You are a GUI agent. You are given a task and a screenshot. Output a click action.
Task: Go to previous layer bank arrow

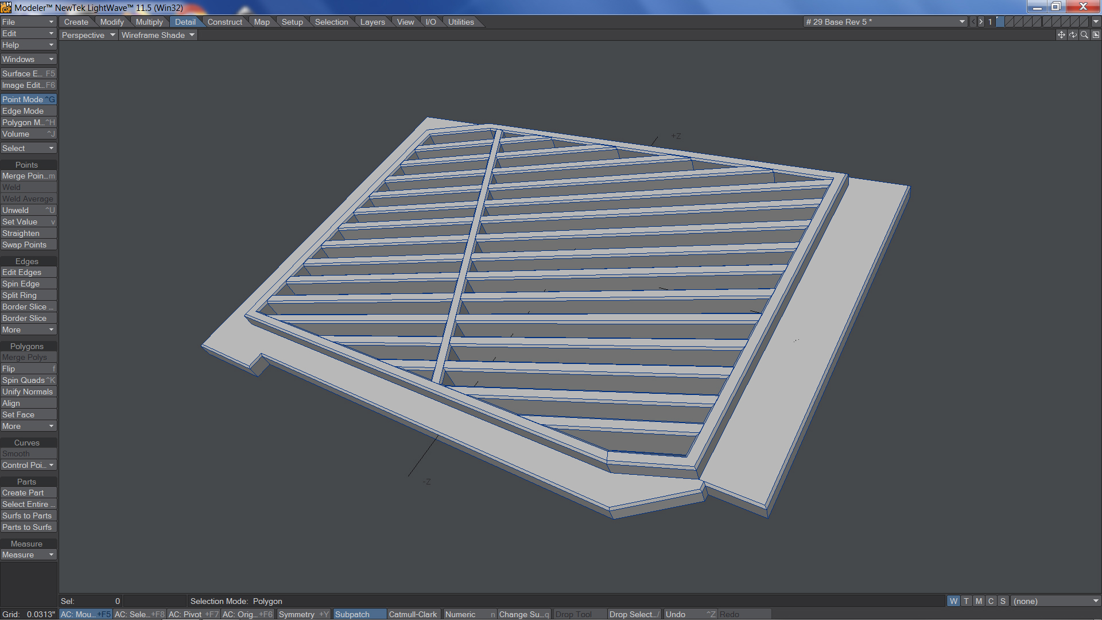pos(973,22)
